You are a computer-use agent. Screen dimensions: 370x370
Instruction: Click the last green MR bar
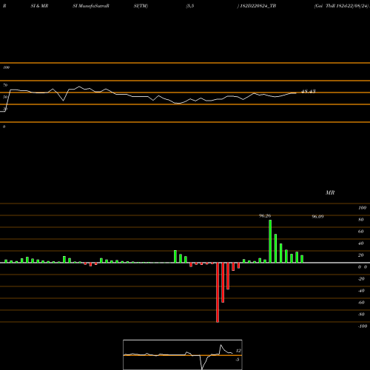click(x=302, y=259)
